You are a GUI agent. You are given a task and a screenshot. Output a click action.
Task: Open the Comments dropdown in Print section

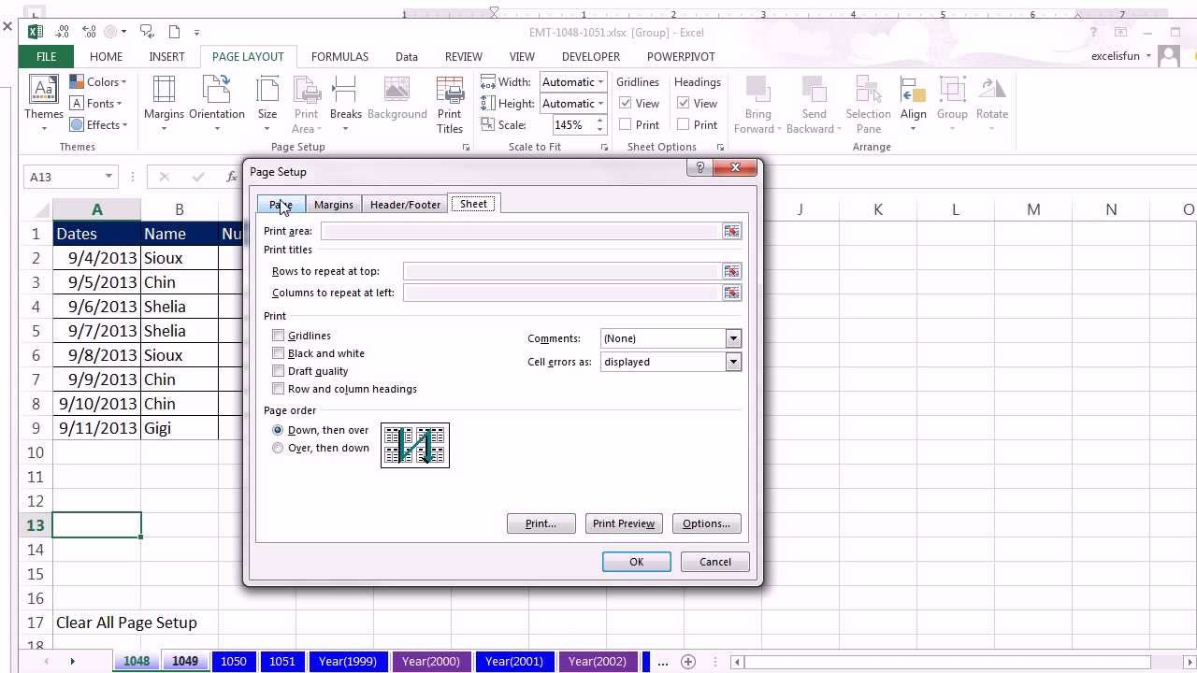click(x=733, y=338)
